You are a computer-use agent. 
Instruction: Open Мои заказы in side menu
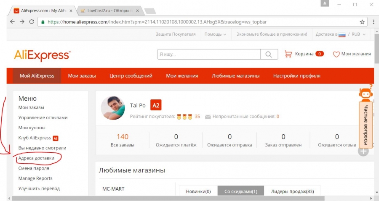tap(31, 107)
